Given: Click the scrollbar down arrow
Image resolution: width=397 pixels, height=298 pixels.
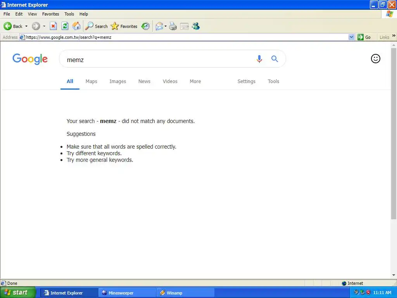Looking at the screenshot, I should tap(394, 275).
